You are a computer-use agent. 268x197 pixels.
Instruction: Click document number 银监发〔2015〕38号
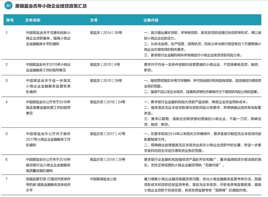106,81
